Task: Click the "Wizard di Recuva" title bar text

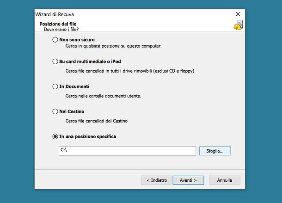Action: click(55, 14)
